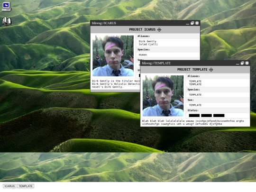Switch to ICARUS in the taskbar
Image resolution: width=256 pixels, height=192 pixels.
(x=9, y=186)
